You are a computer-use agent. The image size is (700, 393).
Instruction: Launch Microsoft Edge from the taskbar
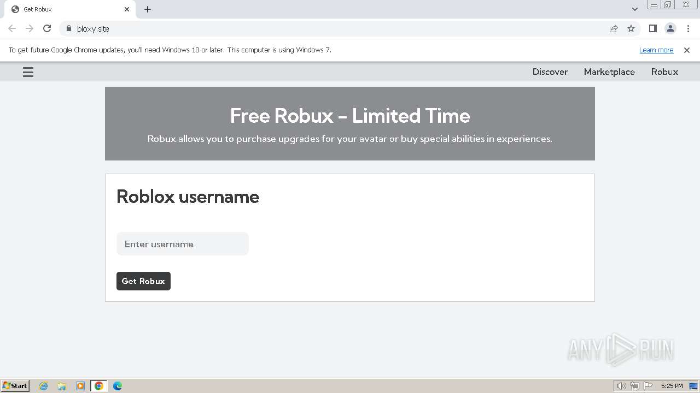[118, 386]
